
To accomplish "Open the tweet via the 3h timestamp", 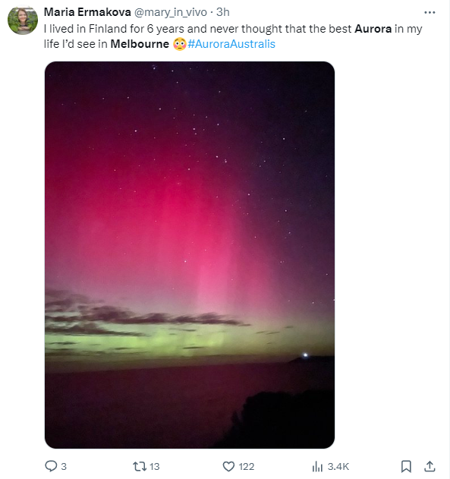I will click(222, 12).
